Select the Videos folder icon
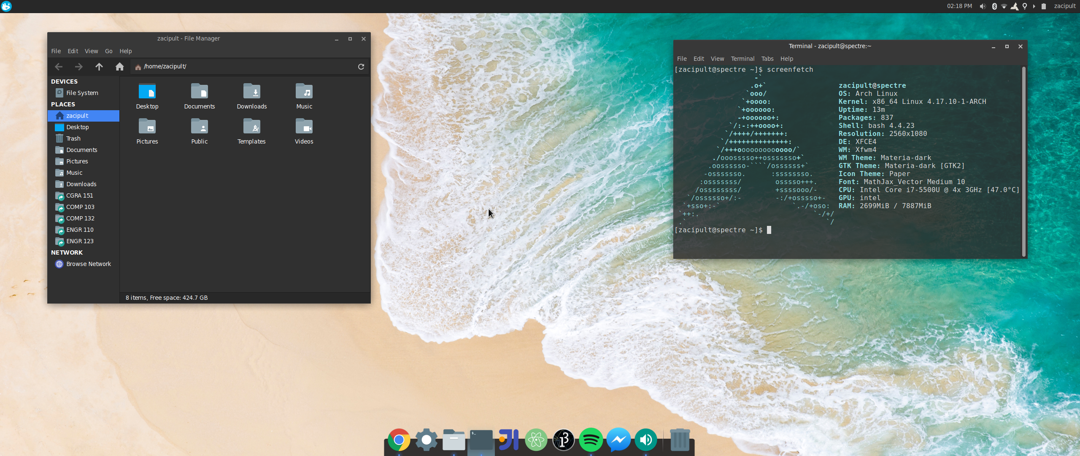Screen dimensions: 1080x456 [x=304, y=131]
